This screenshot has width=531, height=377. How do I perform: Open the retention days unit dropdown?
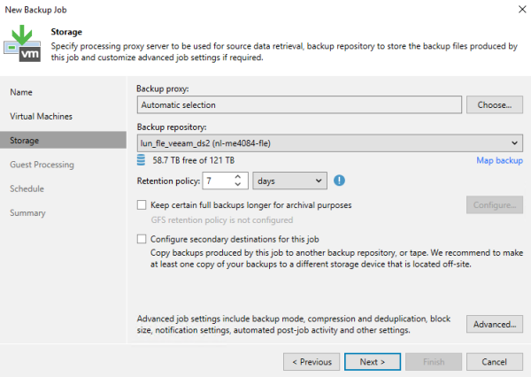[289, 181]
